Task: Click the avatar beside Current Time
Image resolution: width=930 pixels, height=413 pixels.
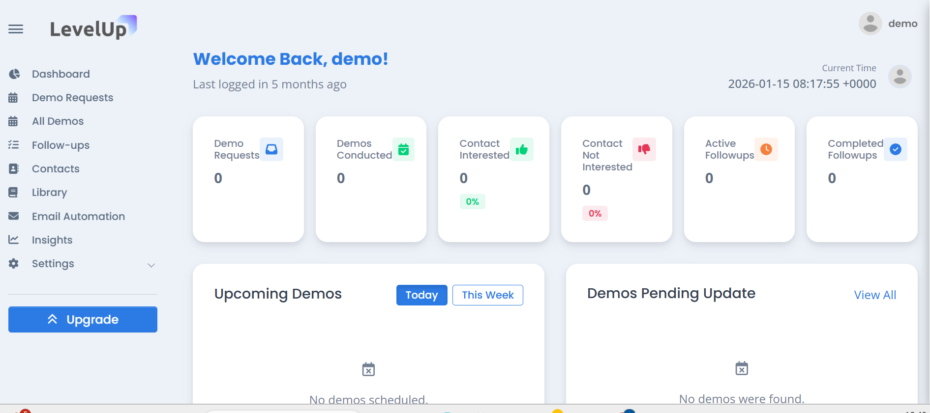Action: pyautogui.click(x=900, y=77)
